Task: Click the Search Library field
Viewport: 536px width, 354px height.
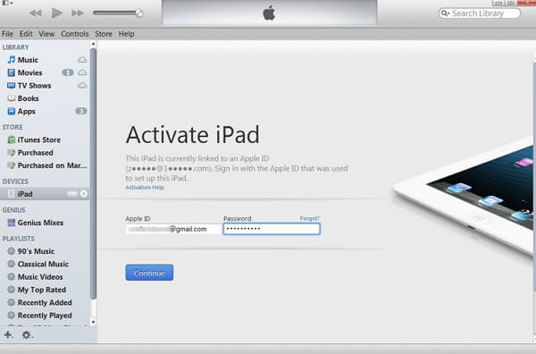Action: pos(479,13)
